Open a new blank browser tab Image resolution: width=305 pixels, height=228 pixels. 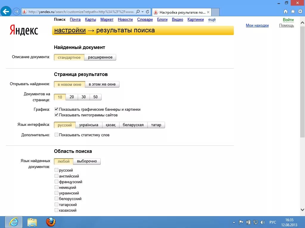[215, 12]
